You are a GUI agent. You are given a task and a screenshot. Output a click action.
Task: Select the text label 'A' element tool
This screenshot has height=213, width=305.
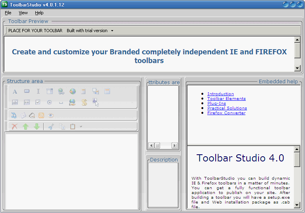(x=15, y=91)
